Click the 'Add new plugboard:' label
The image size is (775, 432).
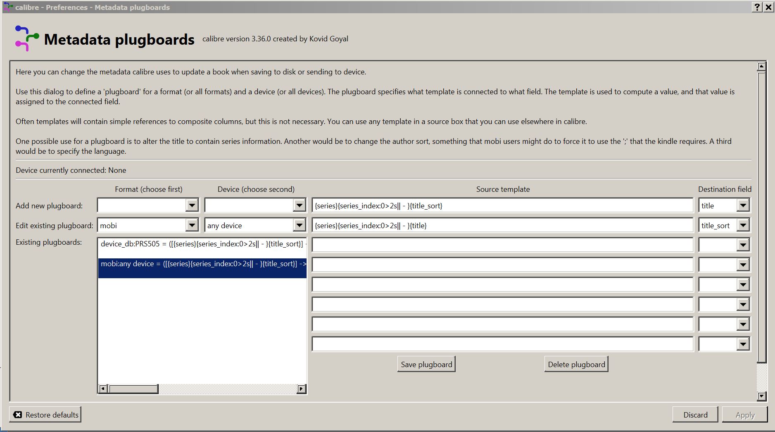coord(49,206)
